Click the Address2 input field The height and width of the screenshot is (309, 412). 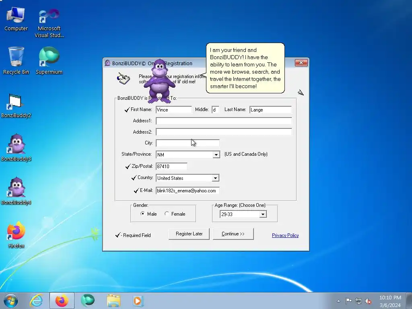point(224,132)
